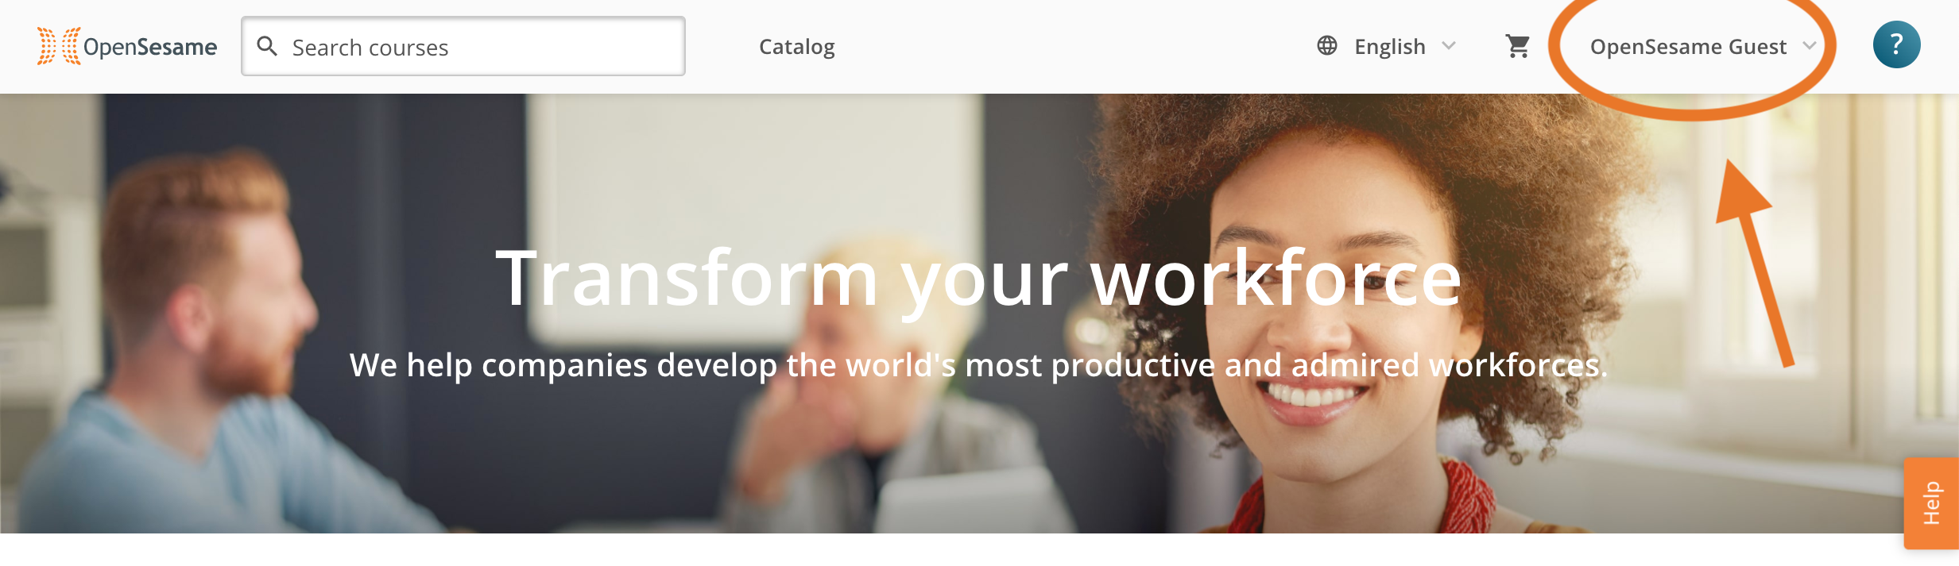Click the magnifier icon in search box
The width and height of the screenshot is (1959, 566).
(x=268, y=46)
